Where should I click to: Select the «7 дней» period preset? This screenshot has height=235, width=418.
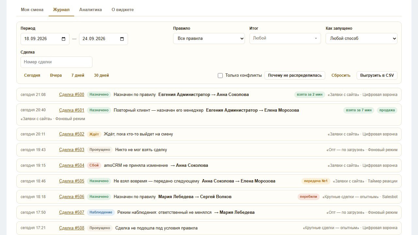[x=78, y=75]
